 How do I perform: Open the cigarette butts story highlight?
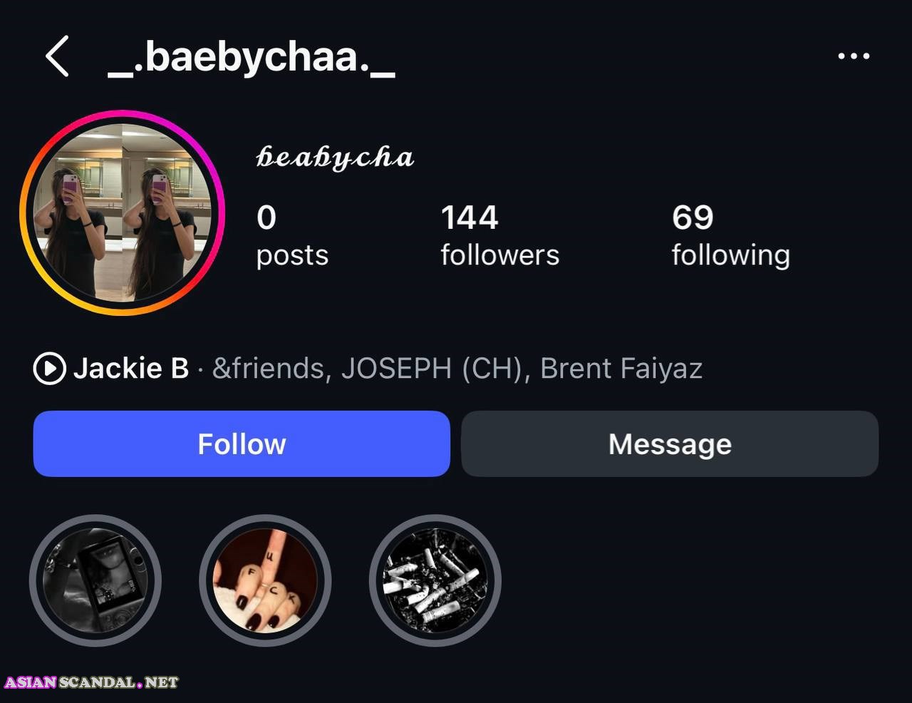tap(435, 580)
